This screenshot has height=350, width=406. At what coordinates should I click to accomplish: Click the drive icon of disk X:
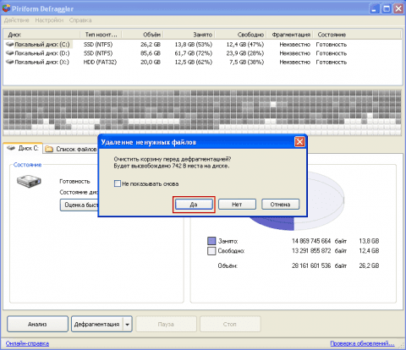tap(10, 62)
